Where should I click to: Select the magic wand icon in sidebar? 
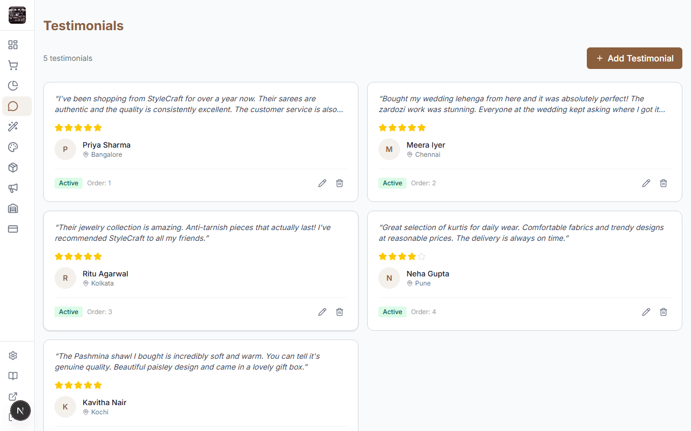[13, 126]
